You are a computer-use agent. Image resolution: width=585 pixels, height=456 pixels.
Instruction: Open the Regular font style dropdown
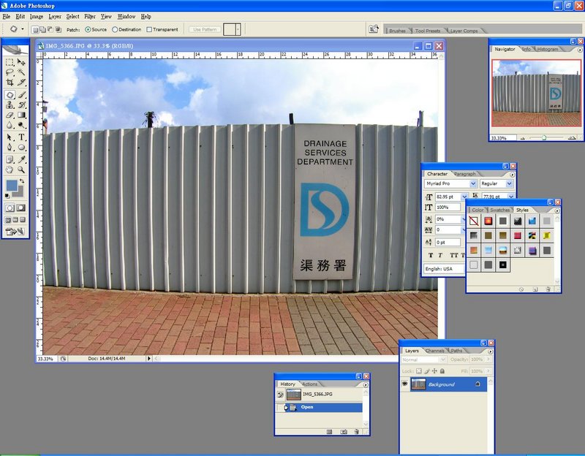(x=509, y=183)
